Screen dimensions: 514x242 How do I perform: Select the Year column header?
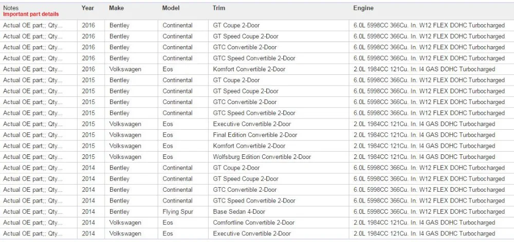88,8
